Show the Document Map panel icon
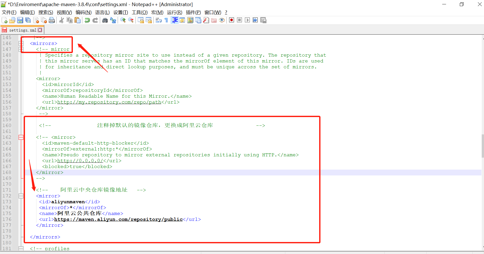This screenshot has height=254, width=484. 190,20
